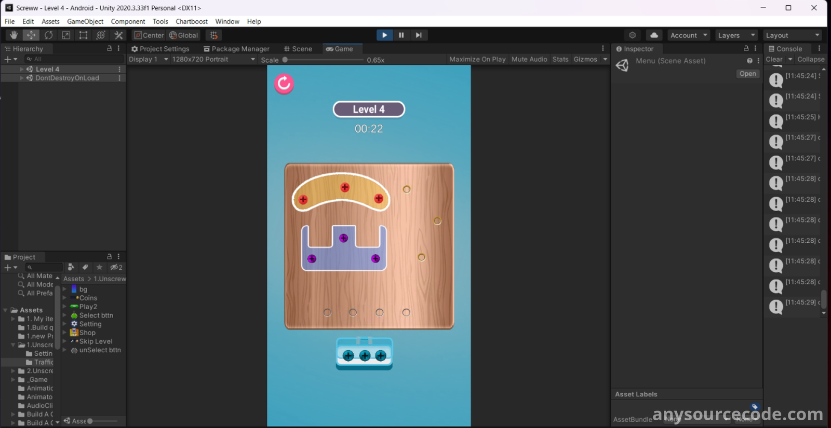Click Open button in Inspector
Image resolution: width=831 pixels, height=428 pixels.
click(x=747, y=74)
